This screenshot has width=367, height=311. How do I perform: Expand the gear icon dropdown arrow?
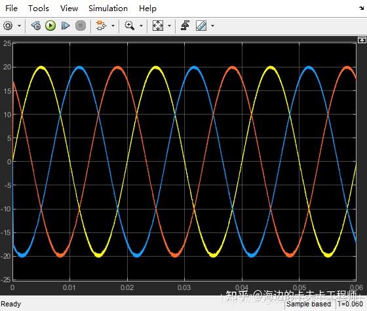point(19,26)
